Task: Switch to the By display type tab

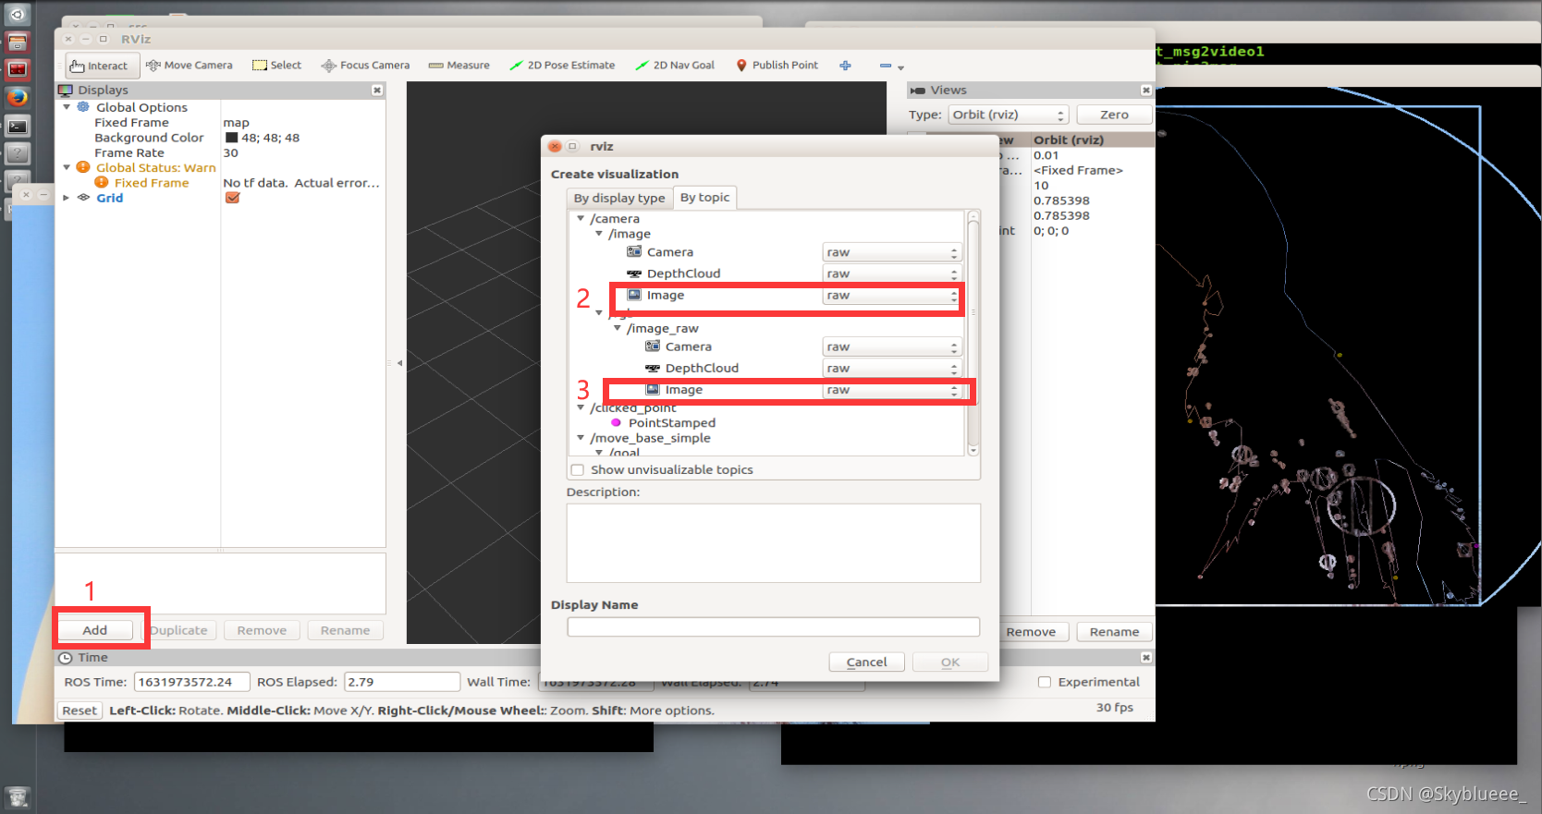Action: tap(619, 198)
